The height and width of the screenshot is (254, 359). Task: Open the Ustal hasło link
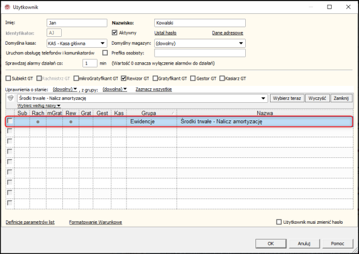(165, 33)
